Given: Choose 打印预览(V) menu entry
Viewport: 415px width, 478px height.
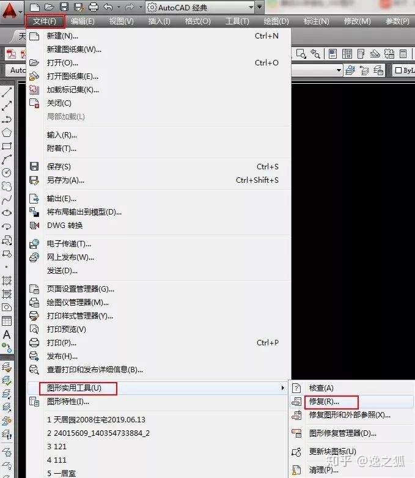Looking at the screenshot, I should point(158,329).
